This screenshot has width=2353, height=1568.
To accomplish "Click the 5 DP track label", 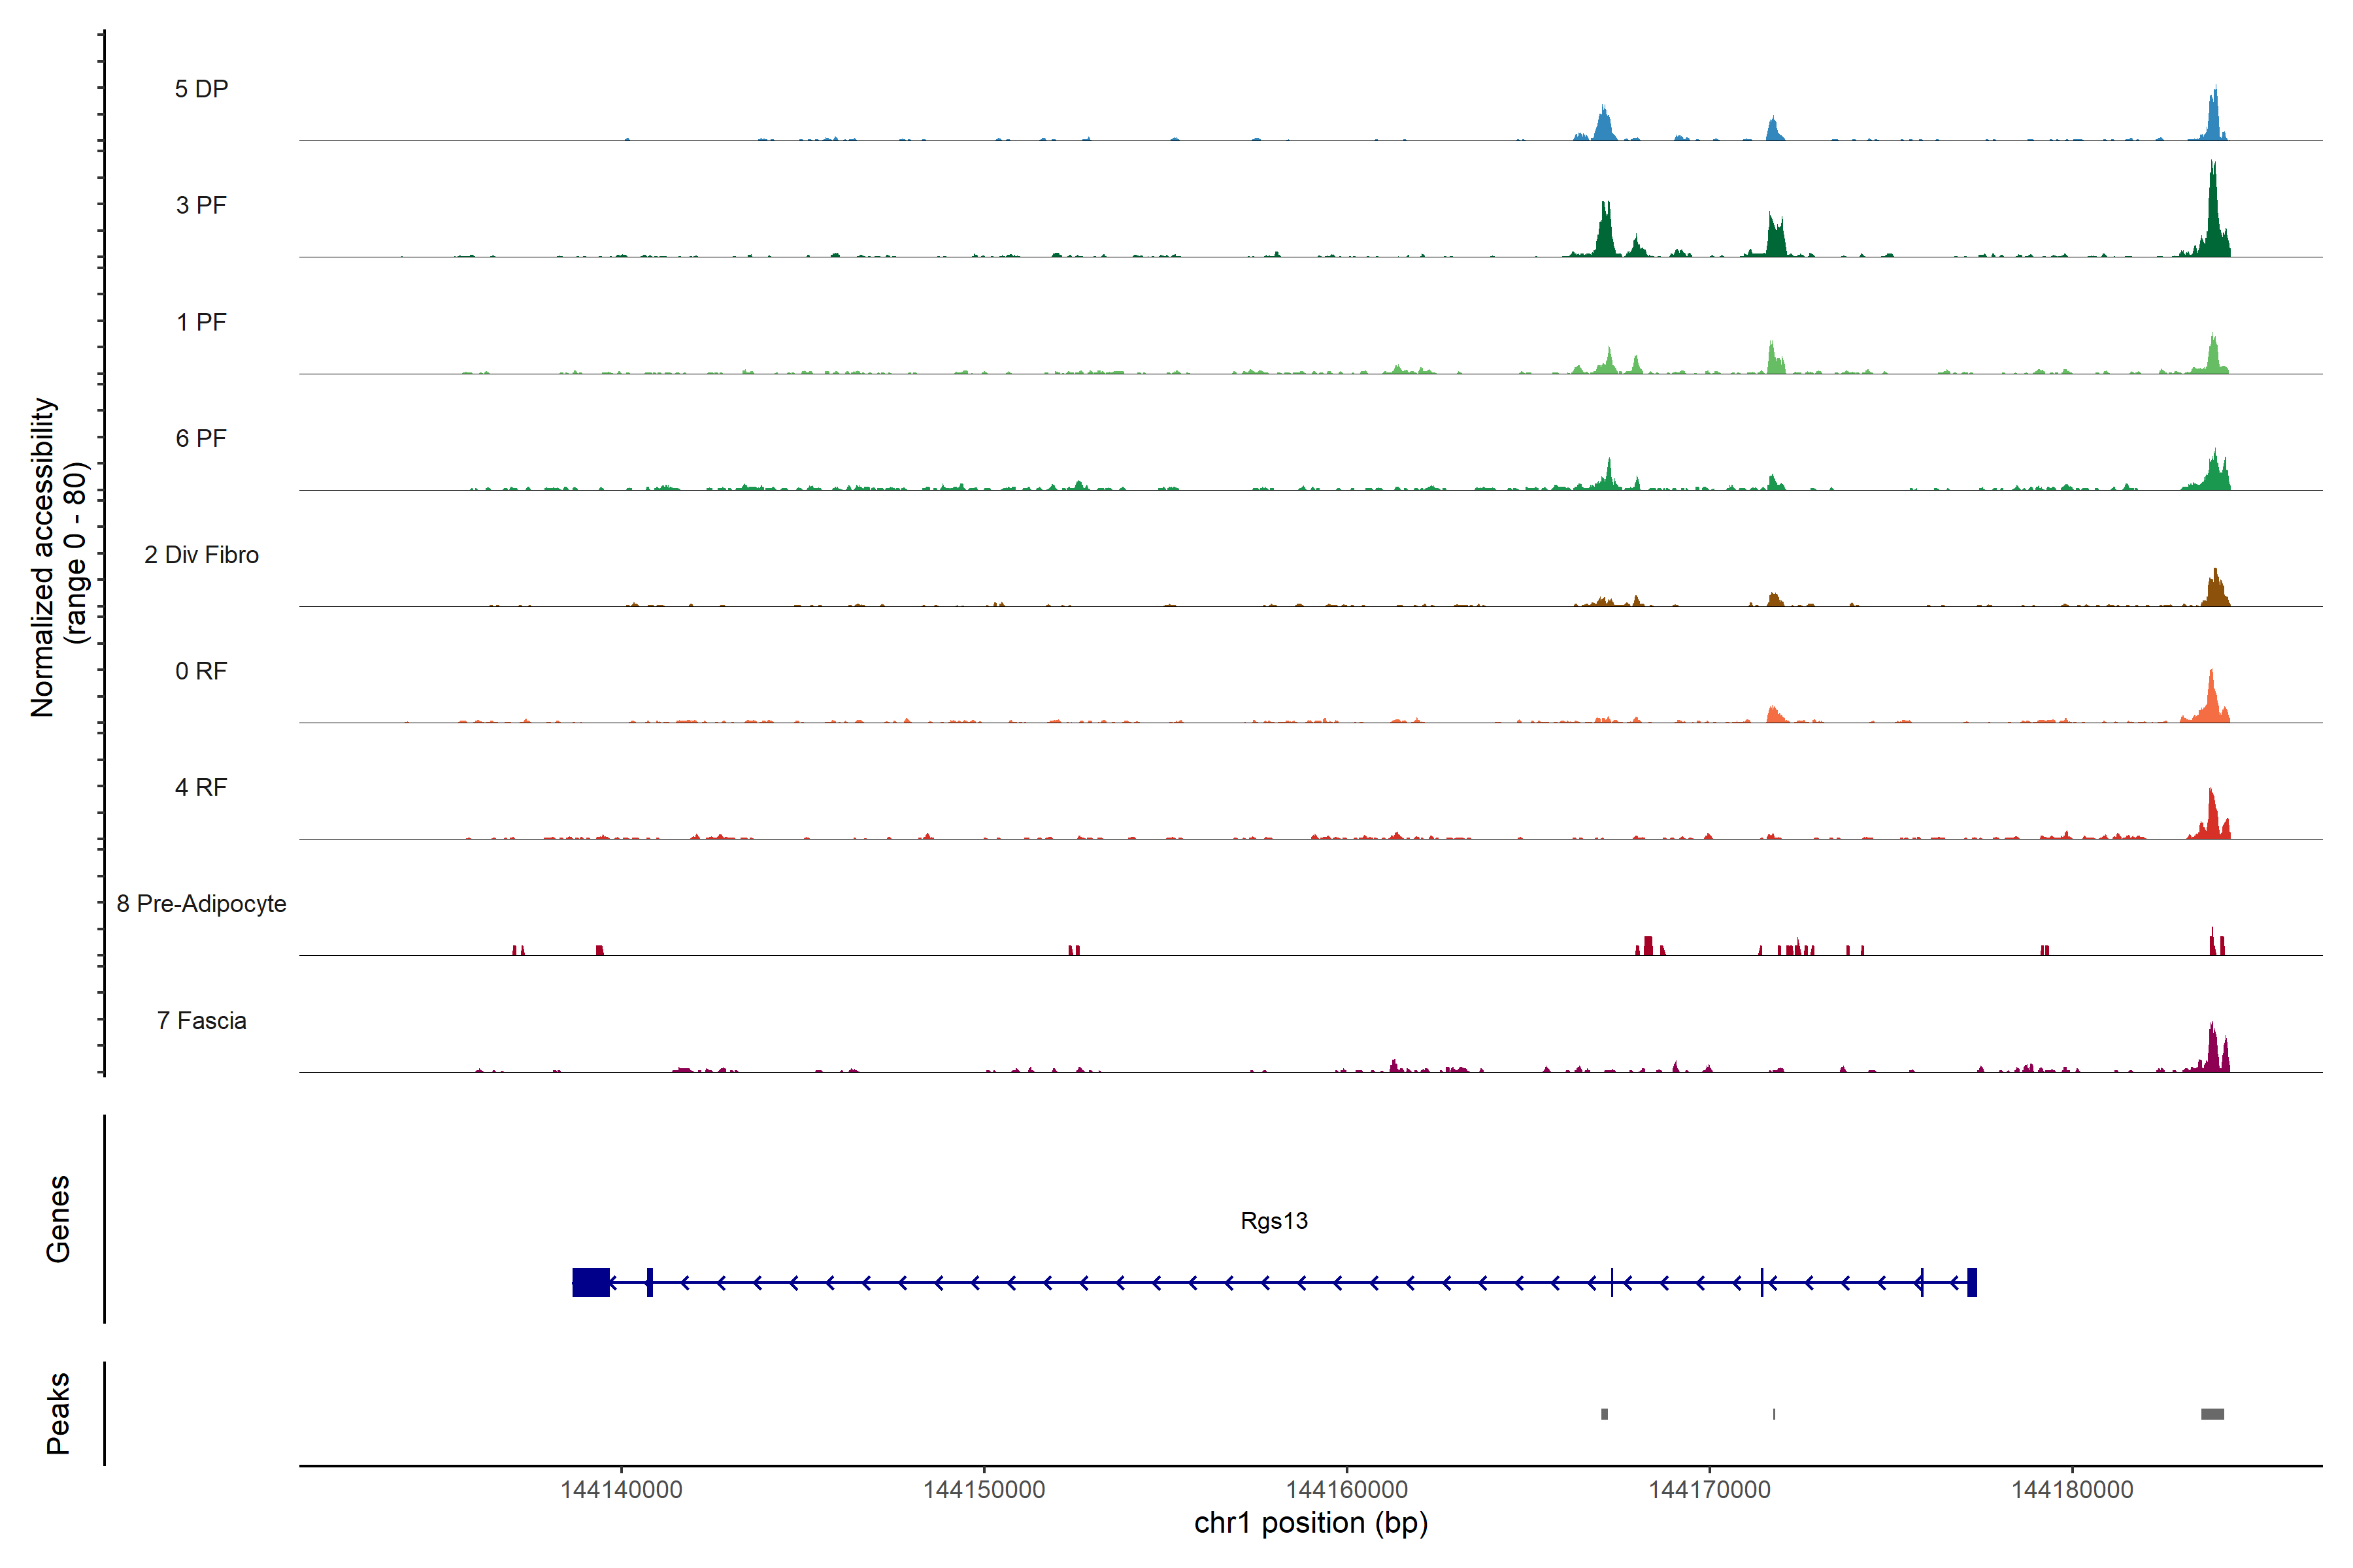I will [201, 89].
